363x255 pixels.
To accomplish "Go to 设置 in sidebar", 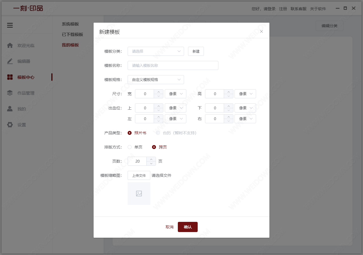I will 22,125.
